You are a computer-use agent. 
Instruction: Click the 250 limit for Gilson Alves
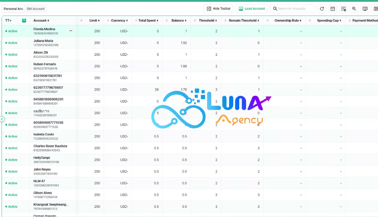pyautogui.click(x=97, y=195)
